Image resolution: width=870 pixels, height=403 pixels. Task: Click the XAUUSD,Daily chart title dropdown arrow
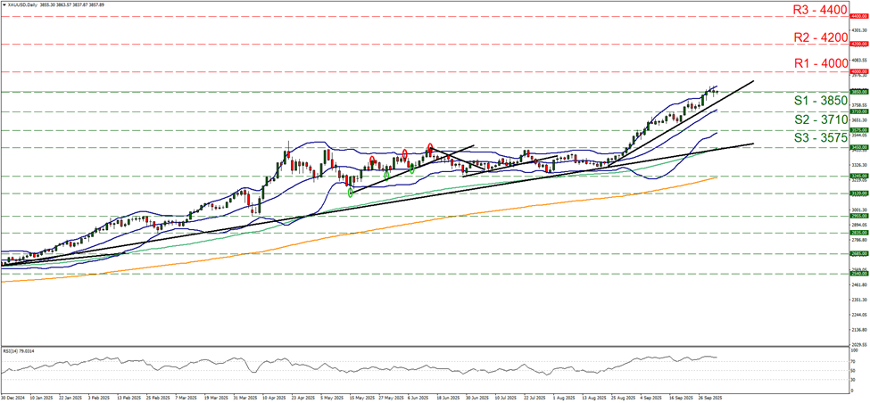point(4,4)
